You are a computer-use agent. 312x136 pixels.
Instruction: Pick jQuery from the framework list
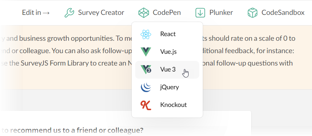[x=167, y=87]
